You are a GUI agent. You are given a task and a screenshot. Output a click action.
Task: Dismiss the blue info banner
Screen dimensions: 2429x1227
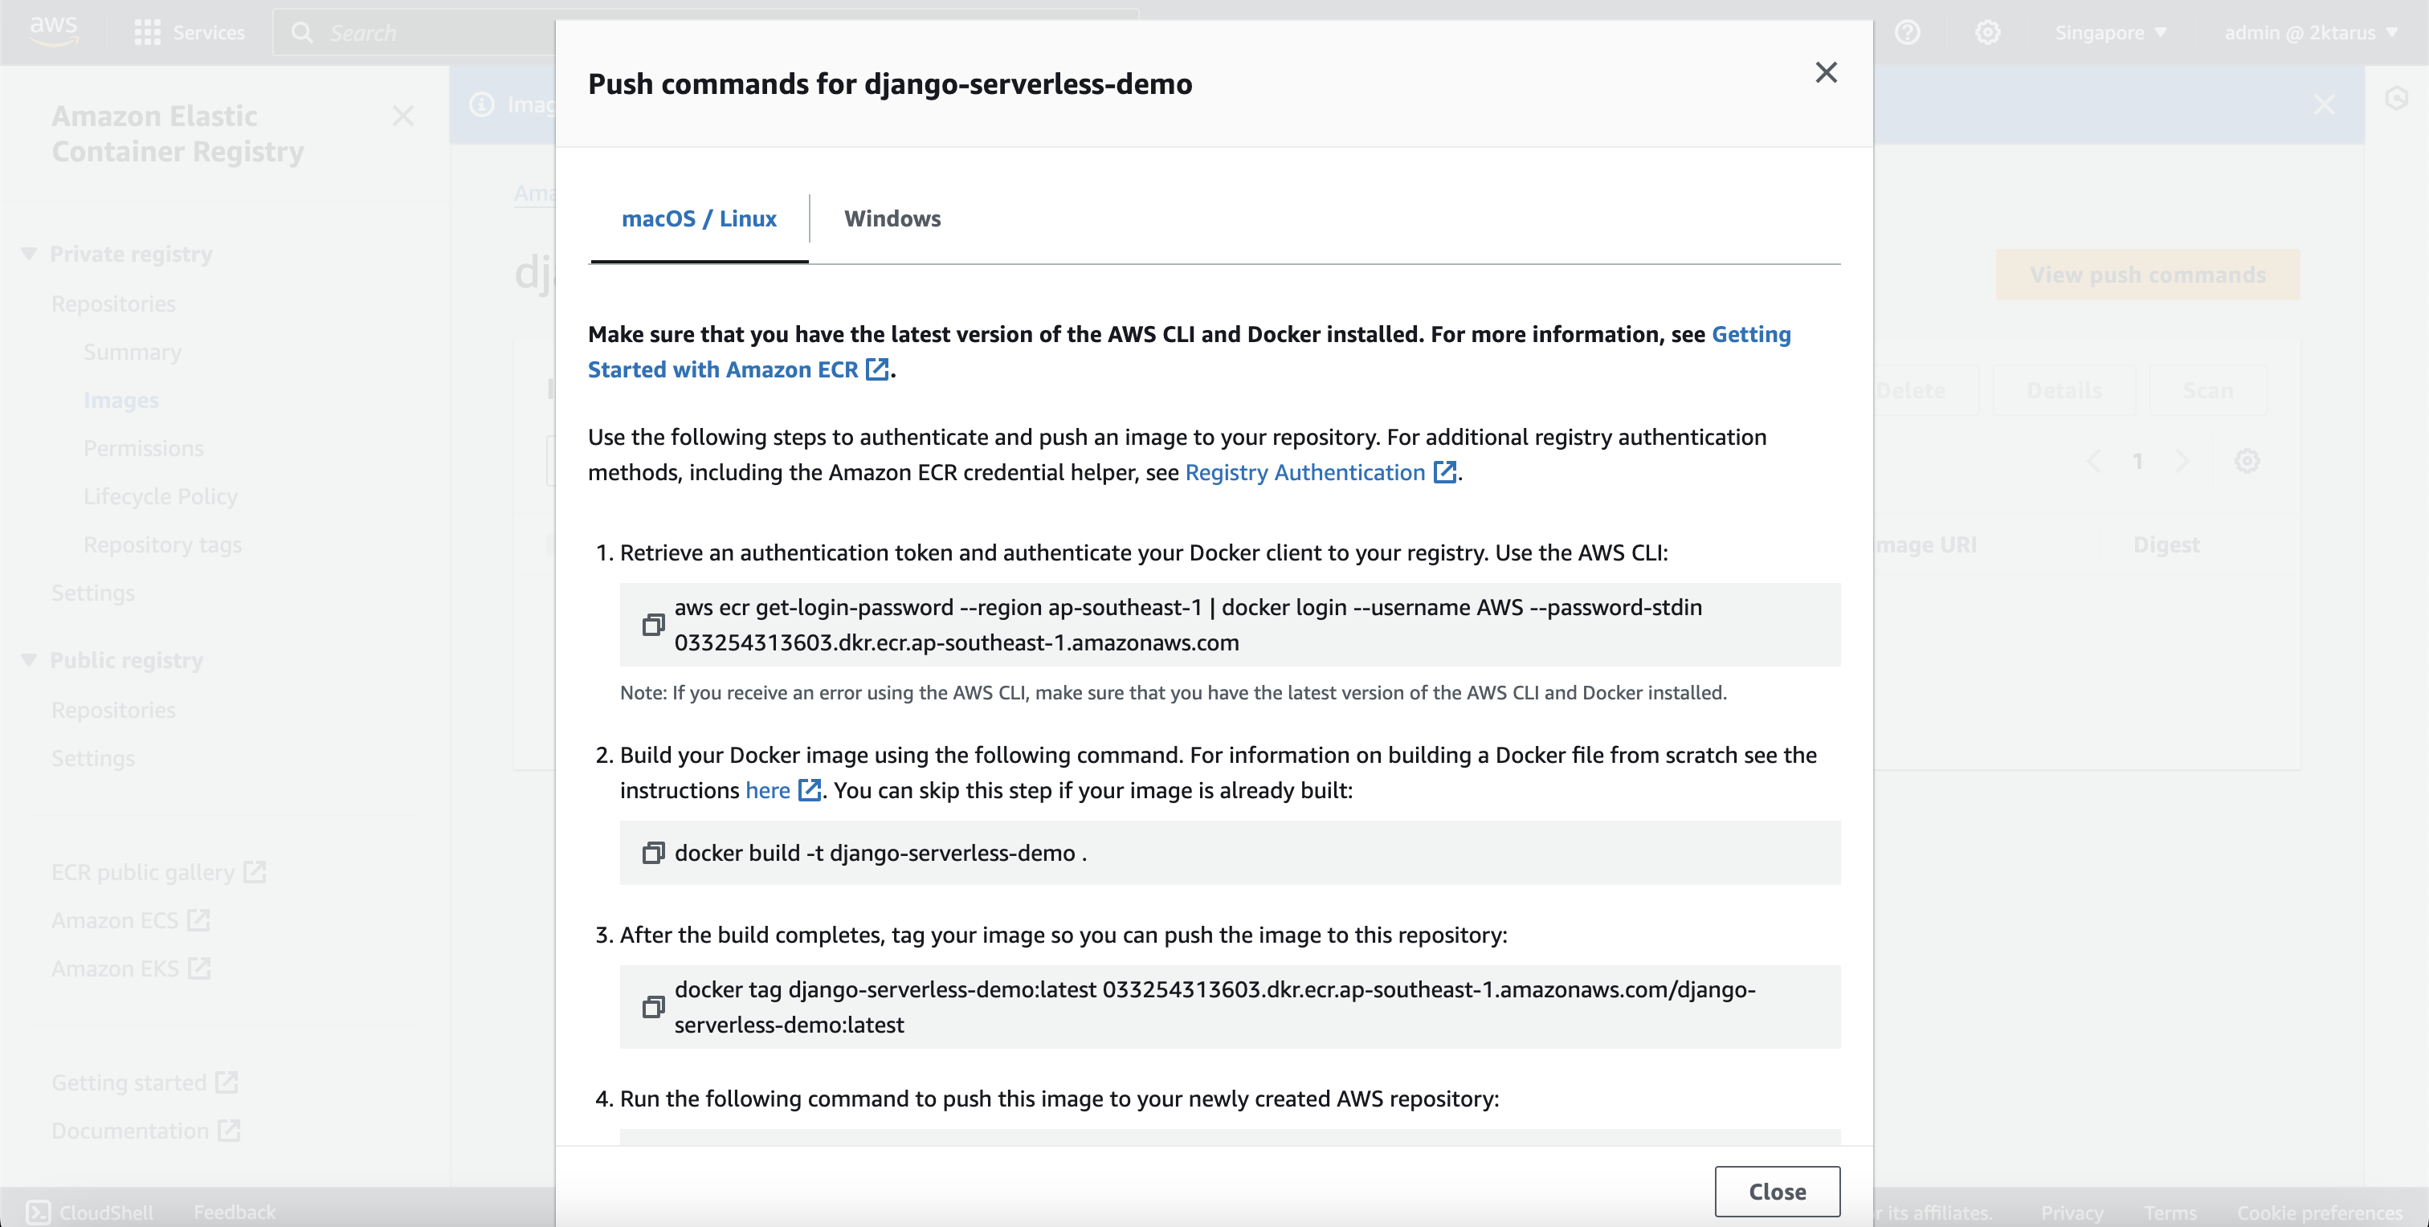pyautogui.click(x=2324, y=104)
